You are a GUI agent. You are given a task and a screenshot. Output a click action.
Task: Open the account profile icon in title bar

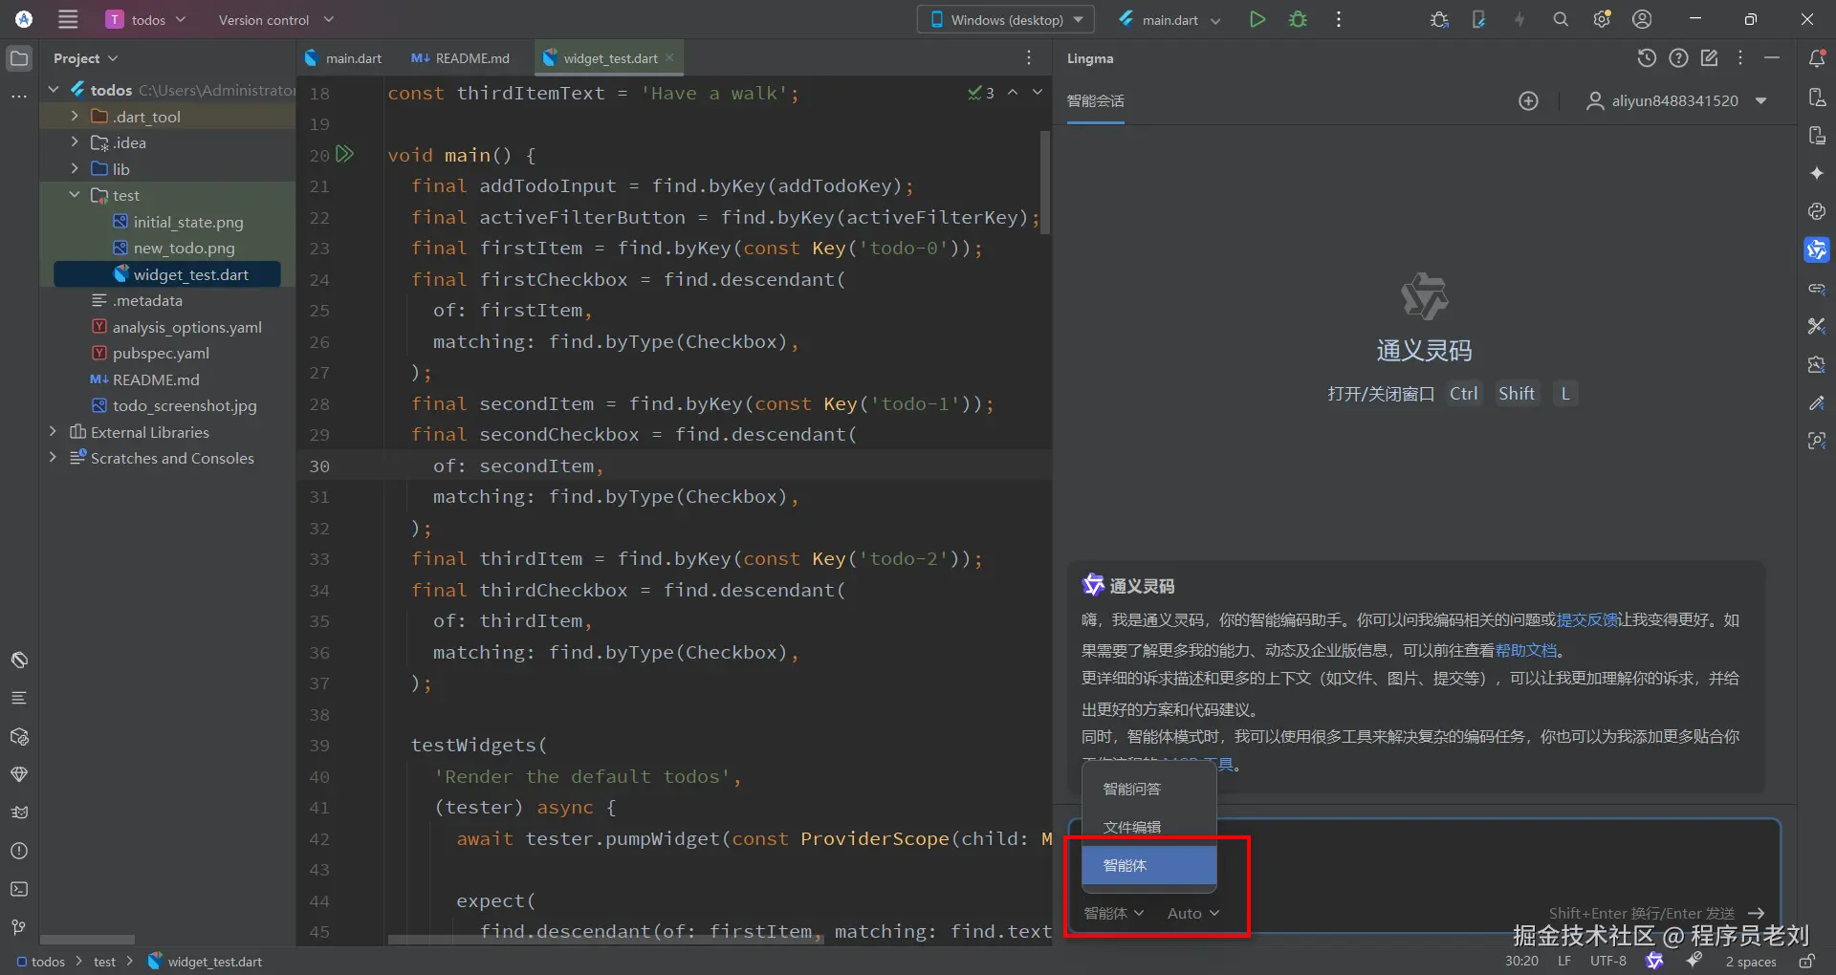pyautogui.click(x=1642, y=19)
